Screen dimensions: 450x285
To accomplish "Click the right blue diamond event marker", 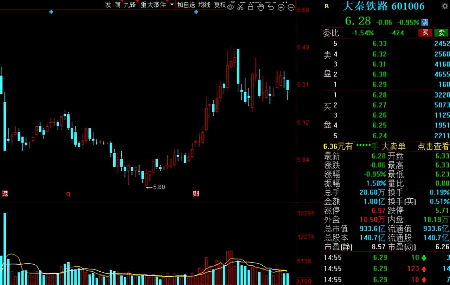I will point(196,12).
